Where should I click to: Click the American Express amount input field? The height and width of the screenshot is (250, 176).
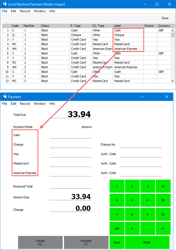(70, 173)
